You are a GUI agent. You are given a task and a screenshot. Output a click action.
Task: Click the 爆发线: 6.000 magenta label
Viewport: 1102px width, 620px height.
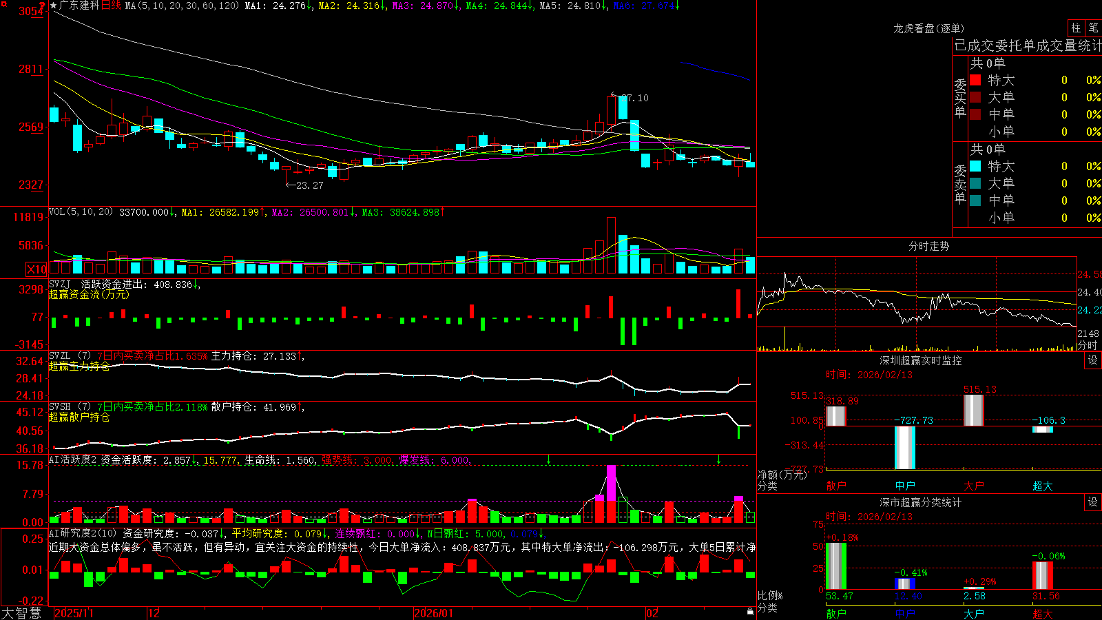[x=435, y=460]
